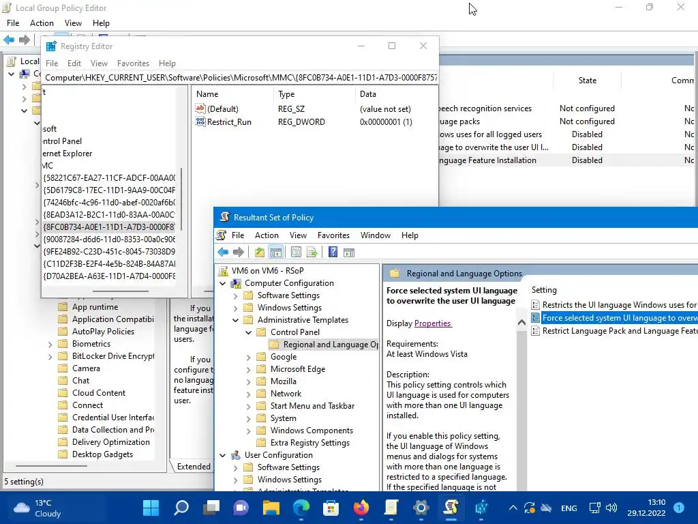
Task: Open the RSoP Window menu
Action: (x=376, y=235)
